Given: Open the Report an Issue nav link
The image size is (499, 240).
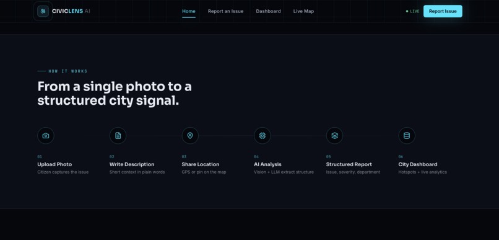Looking at the screenshot, I should [x=225, y=11].
